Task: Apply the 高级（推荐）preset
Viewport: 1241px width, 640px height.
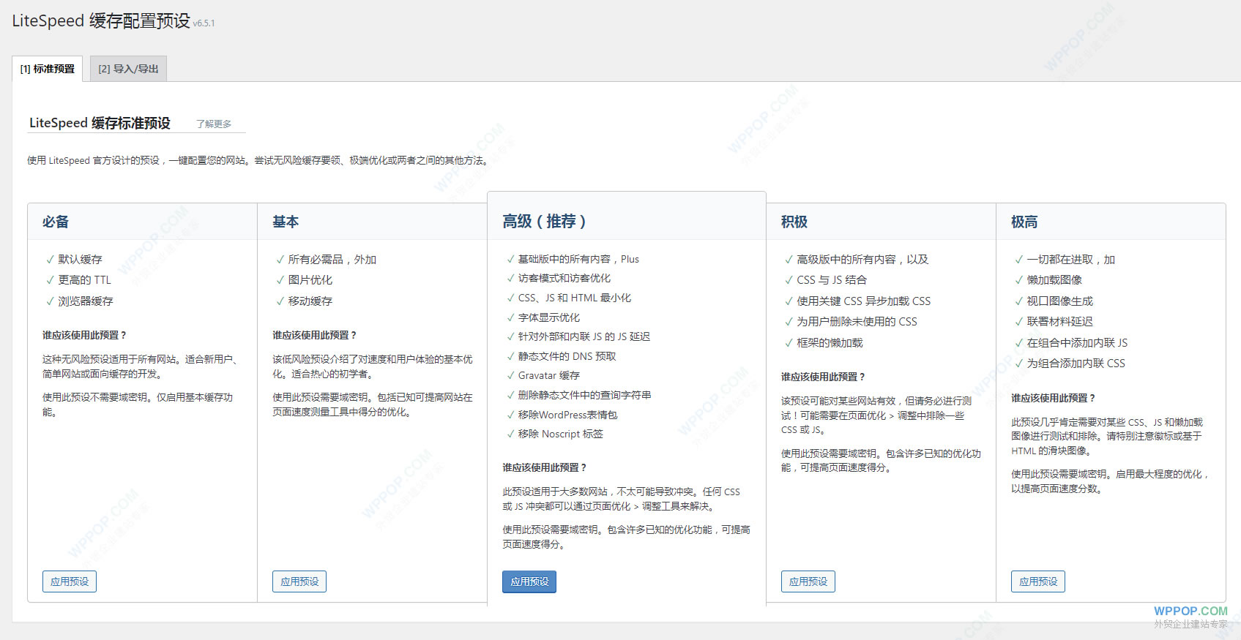Action: (529, 581)
